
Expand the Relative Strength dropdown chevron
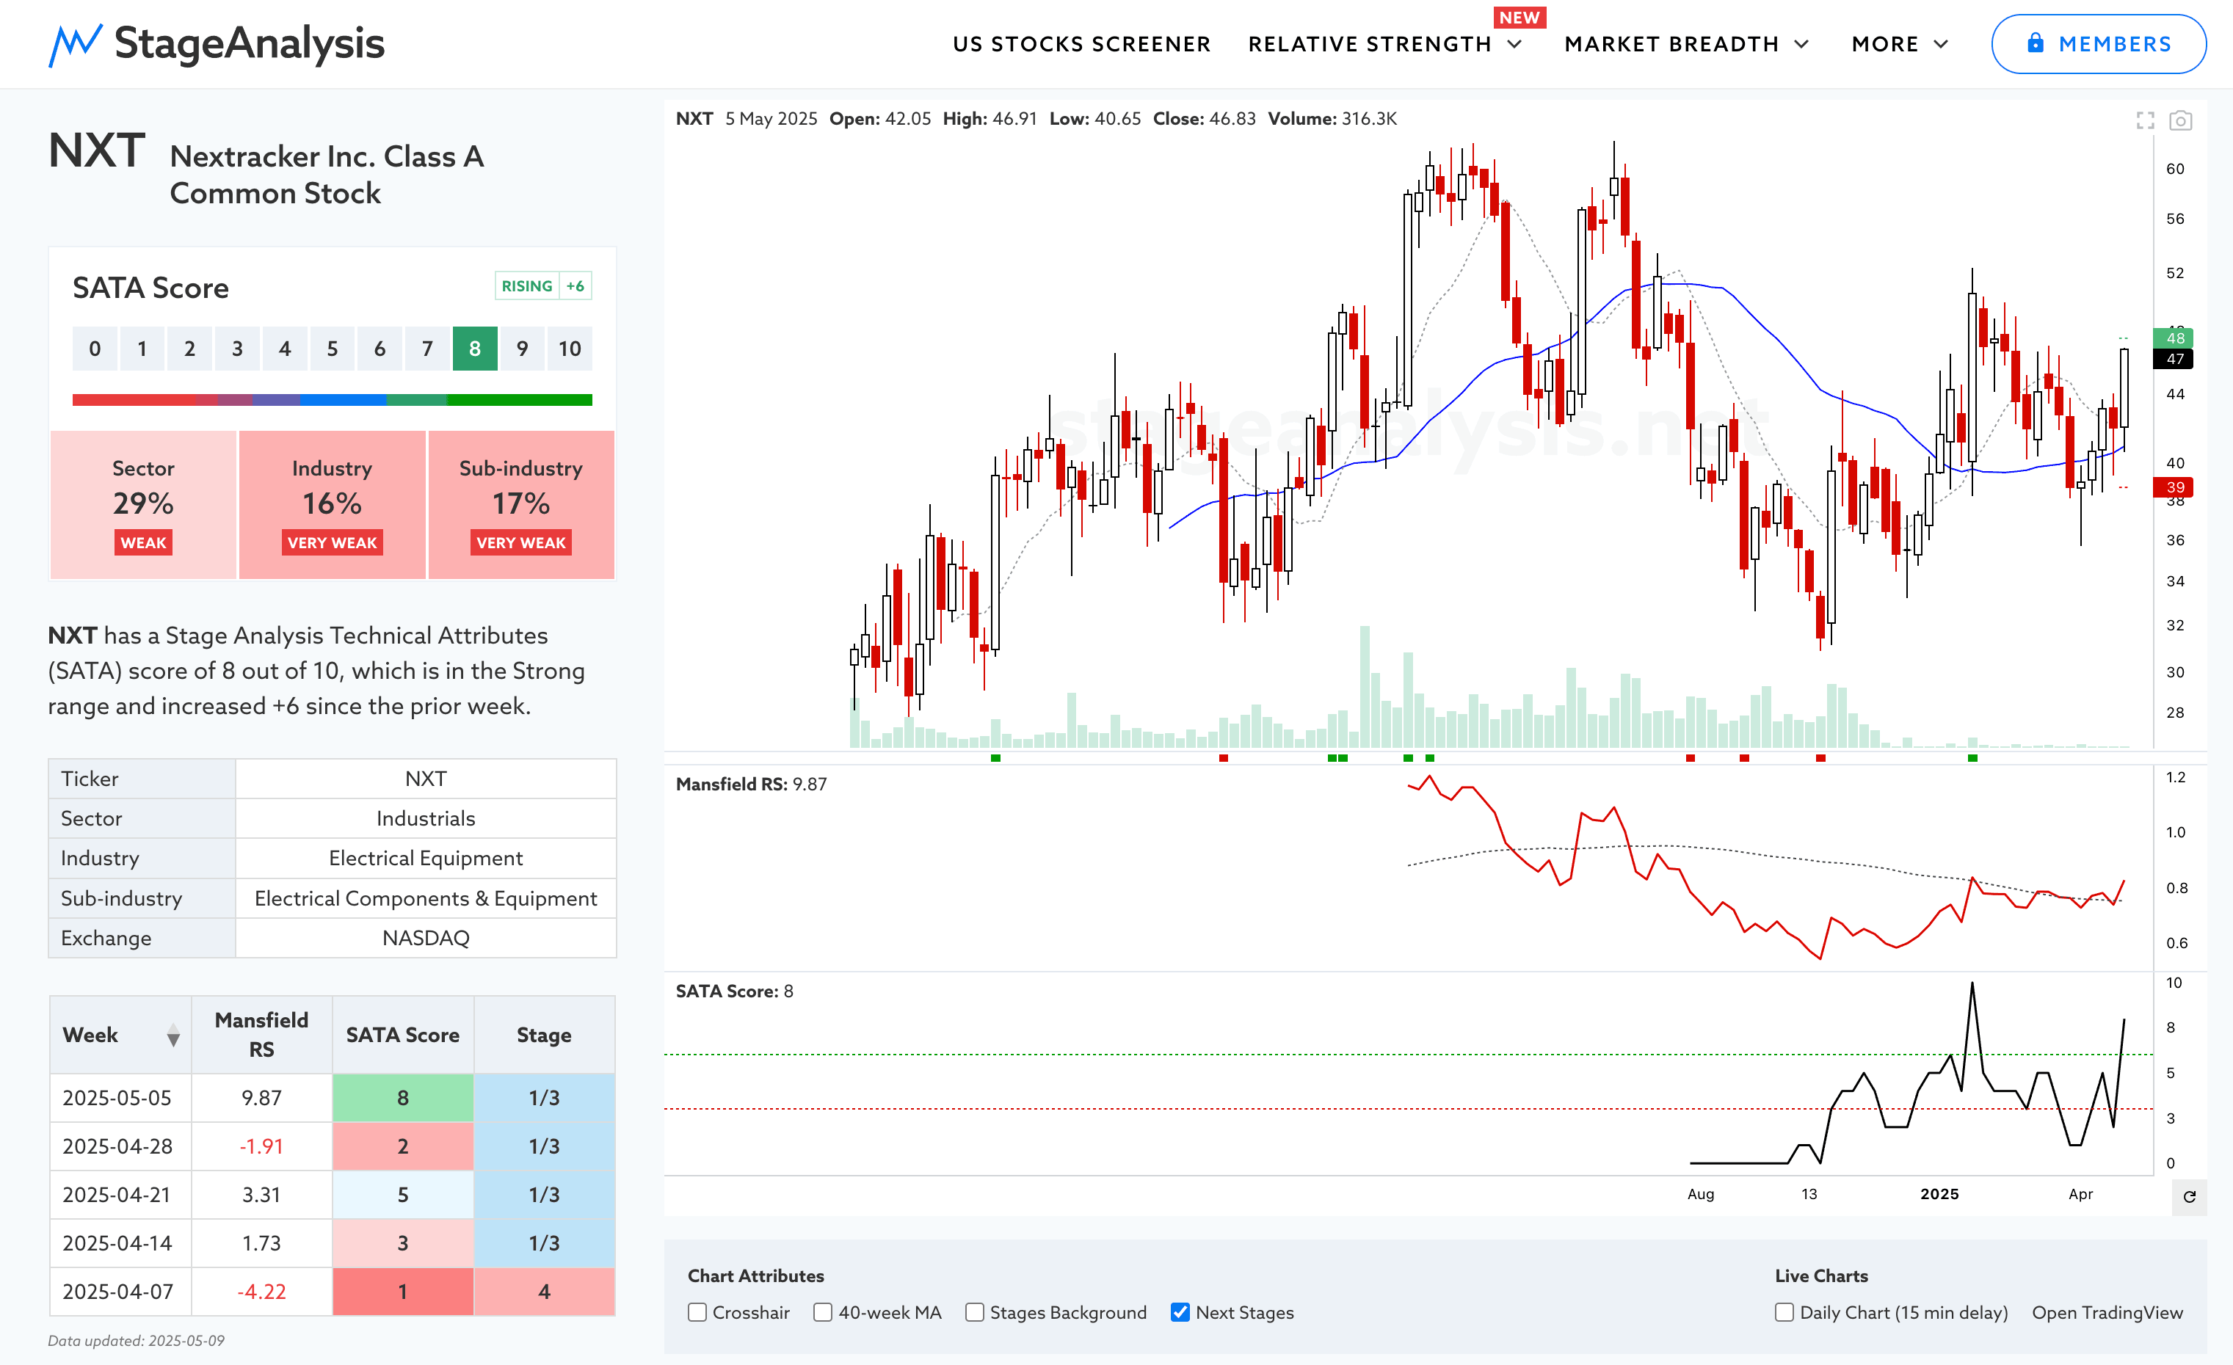pyautogui.click(x=1514, y=44)
